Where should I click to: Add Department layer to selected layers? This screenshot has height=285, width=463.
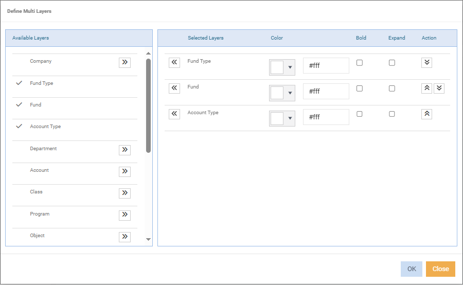click(x=124, y=150)
